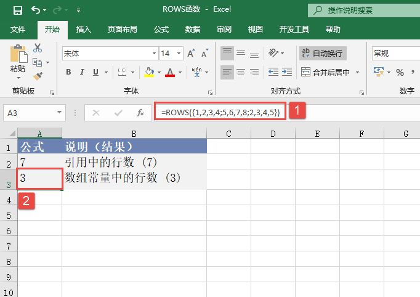Open the 帮助 tab

click(x=333, y=29)
